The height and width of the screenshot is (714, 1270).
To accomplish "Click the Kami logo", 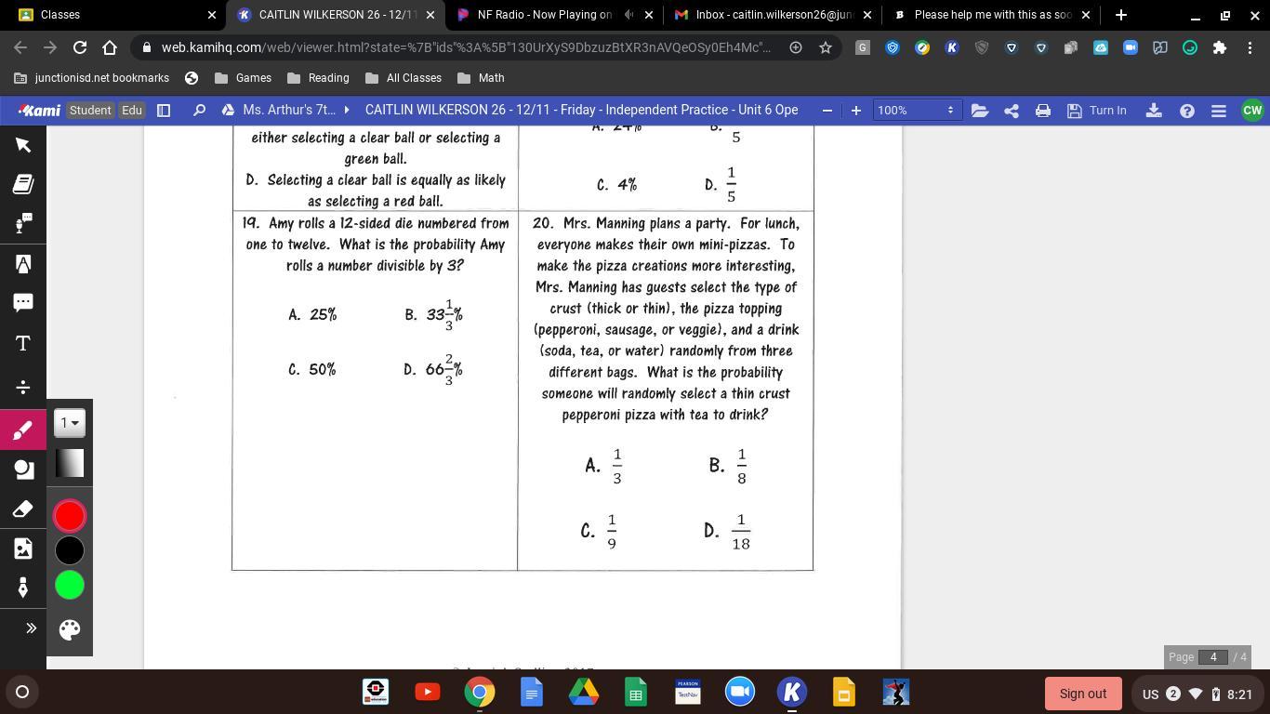I will point(39,110).
